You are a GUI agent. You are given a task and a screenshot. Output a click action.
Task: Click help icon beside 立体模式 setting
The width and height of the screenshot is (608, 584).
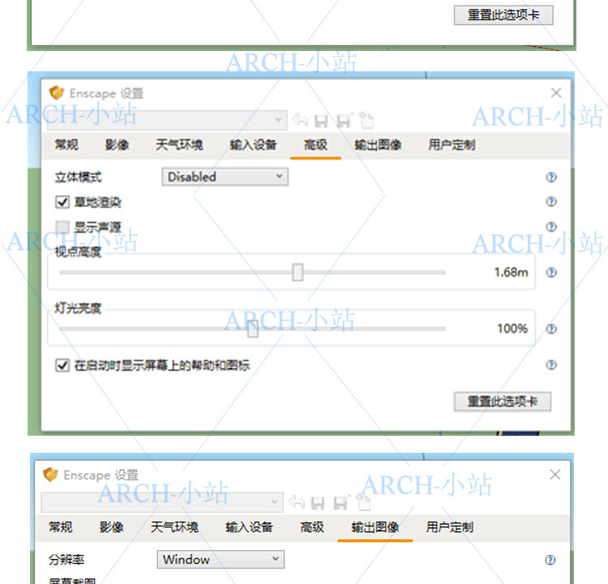551,177
